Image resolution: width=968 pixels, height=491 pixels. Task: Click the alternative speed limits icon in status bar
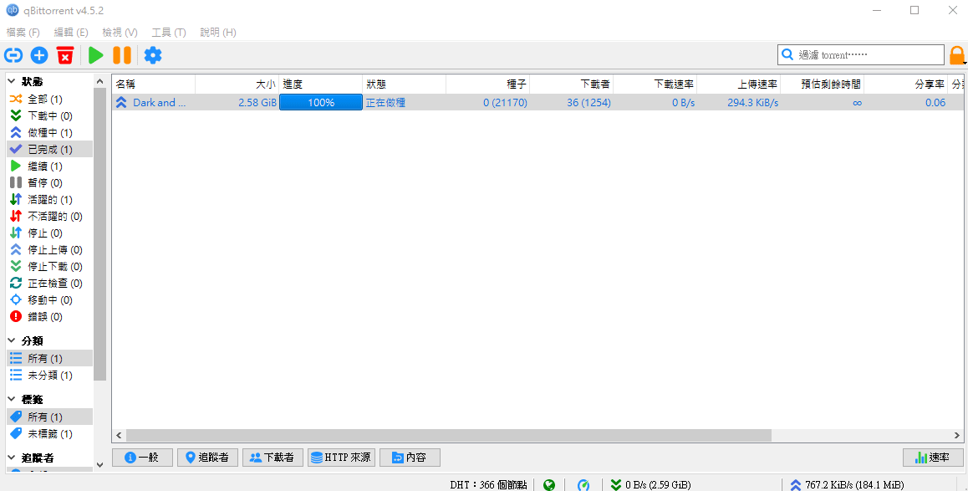point(583,484)
